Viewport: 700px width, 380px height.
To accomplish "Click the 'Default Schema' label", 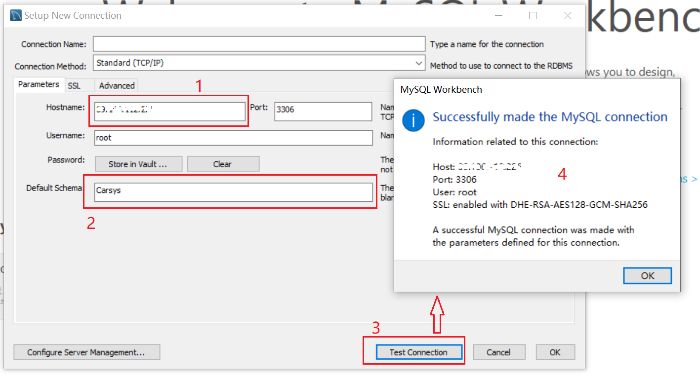I will [x=54, y=188].
